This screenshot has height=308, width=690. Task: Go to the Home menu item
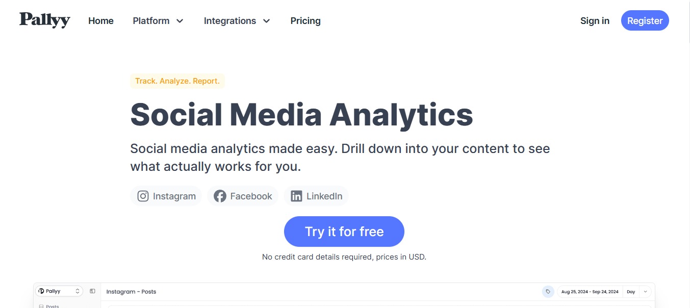click(x=100, y=21)
